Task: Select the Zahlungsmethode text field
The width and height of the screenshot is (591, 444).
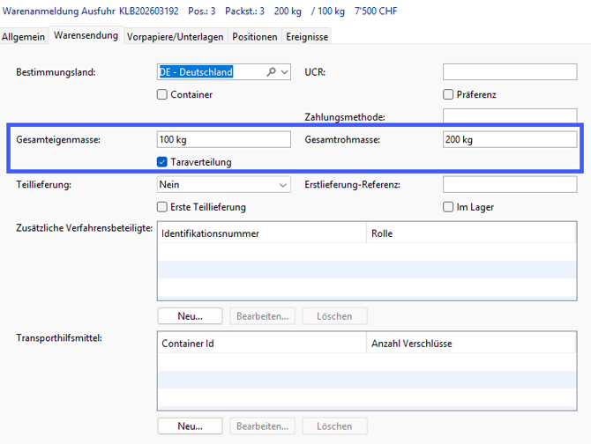Action: pyautogui.click(x=509, y=115)
